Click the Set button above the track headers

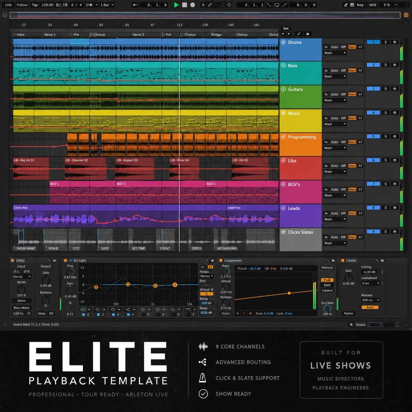[x=286, y=29]
